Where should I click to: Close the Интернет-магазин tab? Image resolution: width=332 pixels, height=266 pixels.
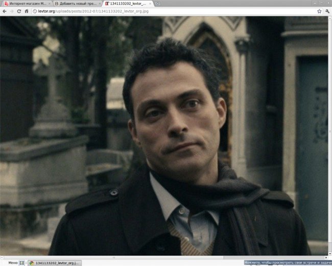(49, 4)
